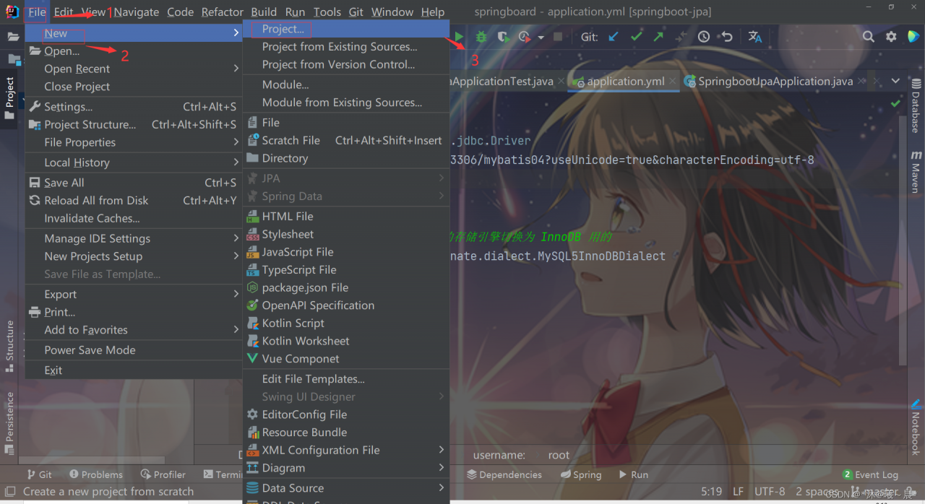Close the application.yml tab
925x504 pixels.
(672, 82)
